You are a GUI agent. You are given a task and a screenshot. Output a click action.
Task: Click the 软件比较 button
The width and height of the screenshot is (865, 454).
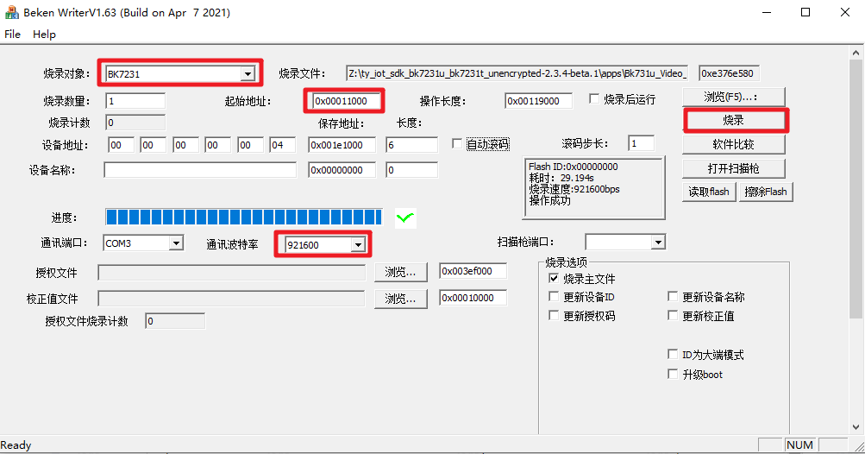click(733, 145)
